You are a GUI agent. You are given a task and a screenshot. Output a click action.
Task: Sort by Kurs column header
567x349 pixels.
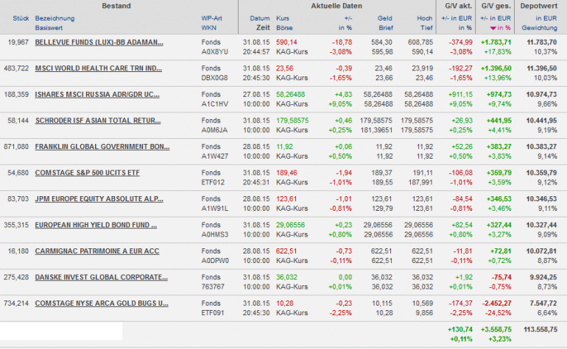(283, 18)
